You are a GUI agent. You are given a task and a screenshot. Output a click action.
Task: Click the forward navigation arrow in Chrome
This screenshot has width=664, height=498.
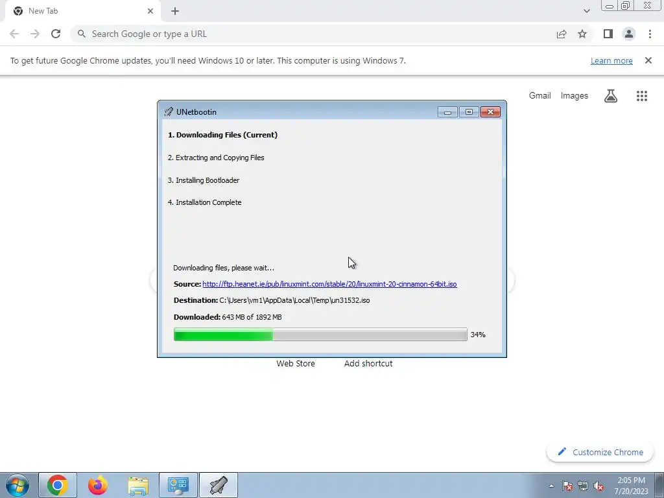pyautogui.click(x=35, y=34)
